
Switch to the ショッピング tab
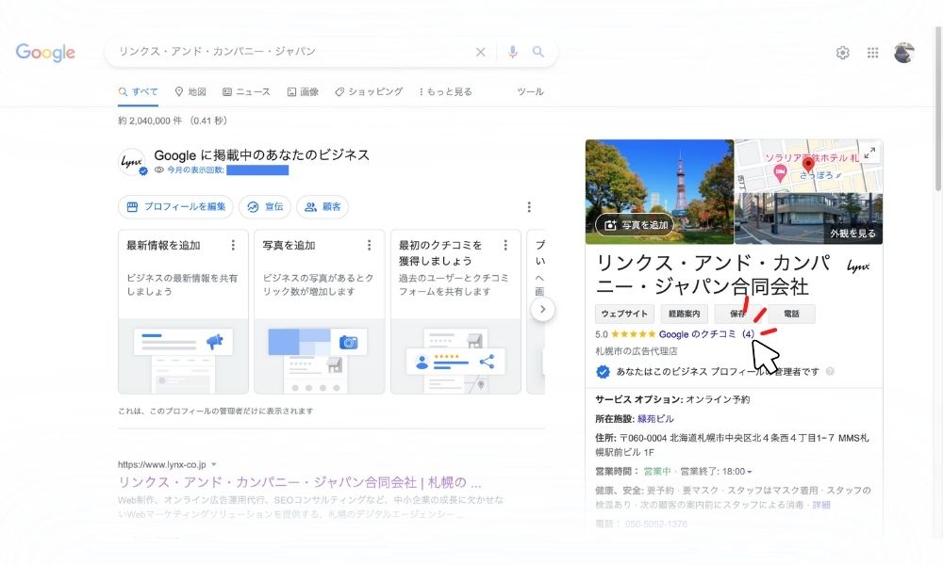370,92
